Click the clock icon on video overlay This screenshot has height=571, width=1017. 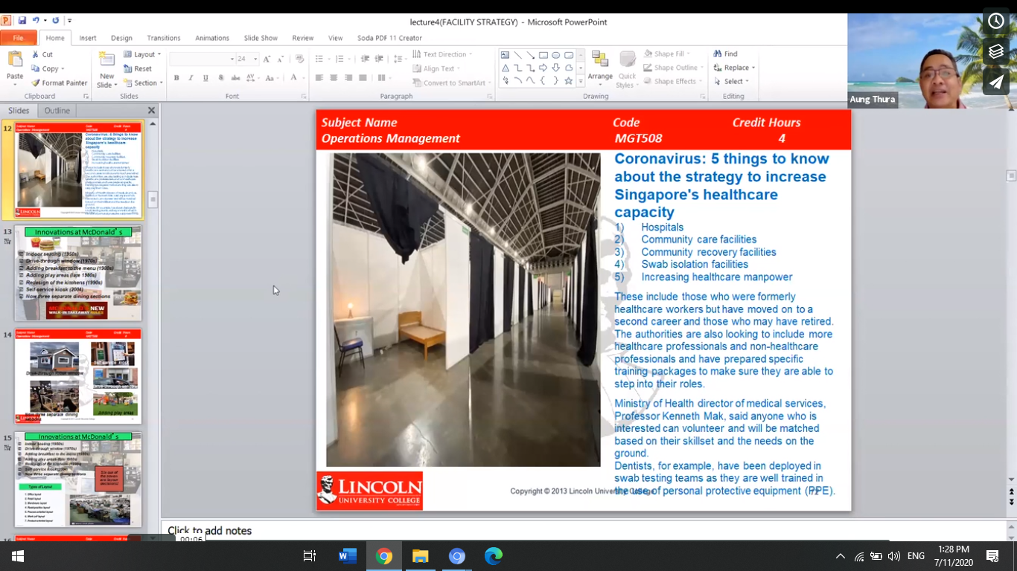pyautogui.click(x=996, y=21)
